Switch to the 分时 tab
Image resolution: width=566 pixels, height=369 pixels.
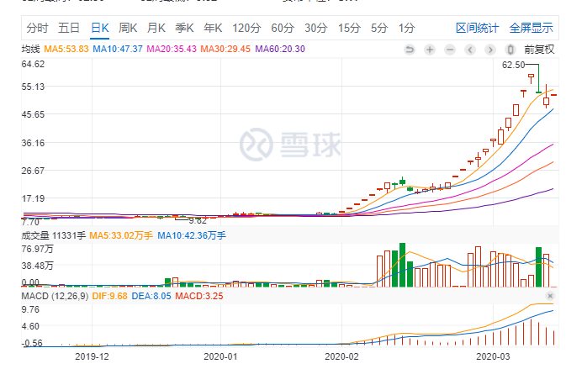37,28
